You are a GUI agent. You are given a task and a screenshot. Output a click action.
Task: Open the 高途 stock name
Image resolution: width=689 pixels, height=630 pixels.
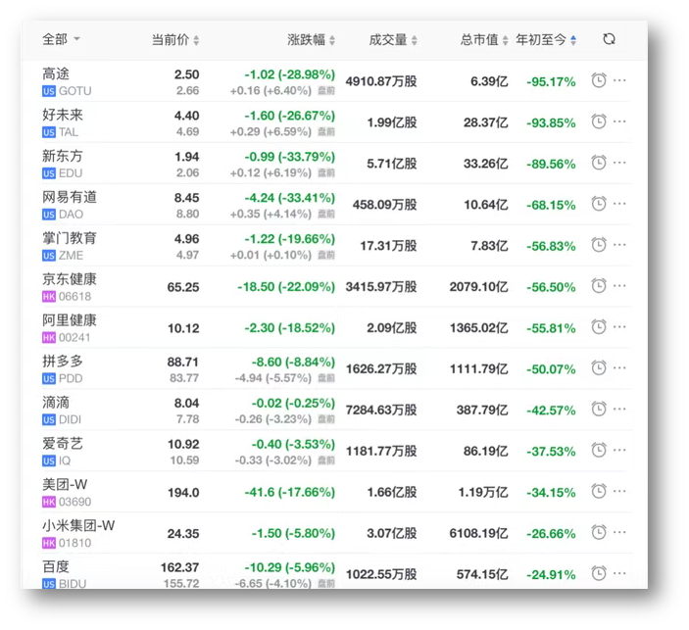pyautogui.click(x=56, y=73)
